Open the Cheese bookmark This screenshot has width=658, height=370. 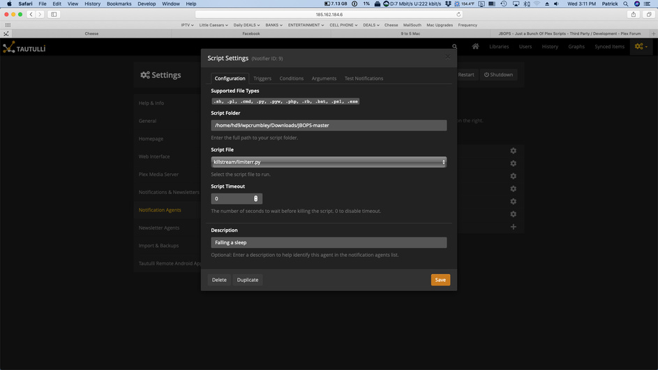391,25
